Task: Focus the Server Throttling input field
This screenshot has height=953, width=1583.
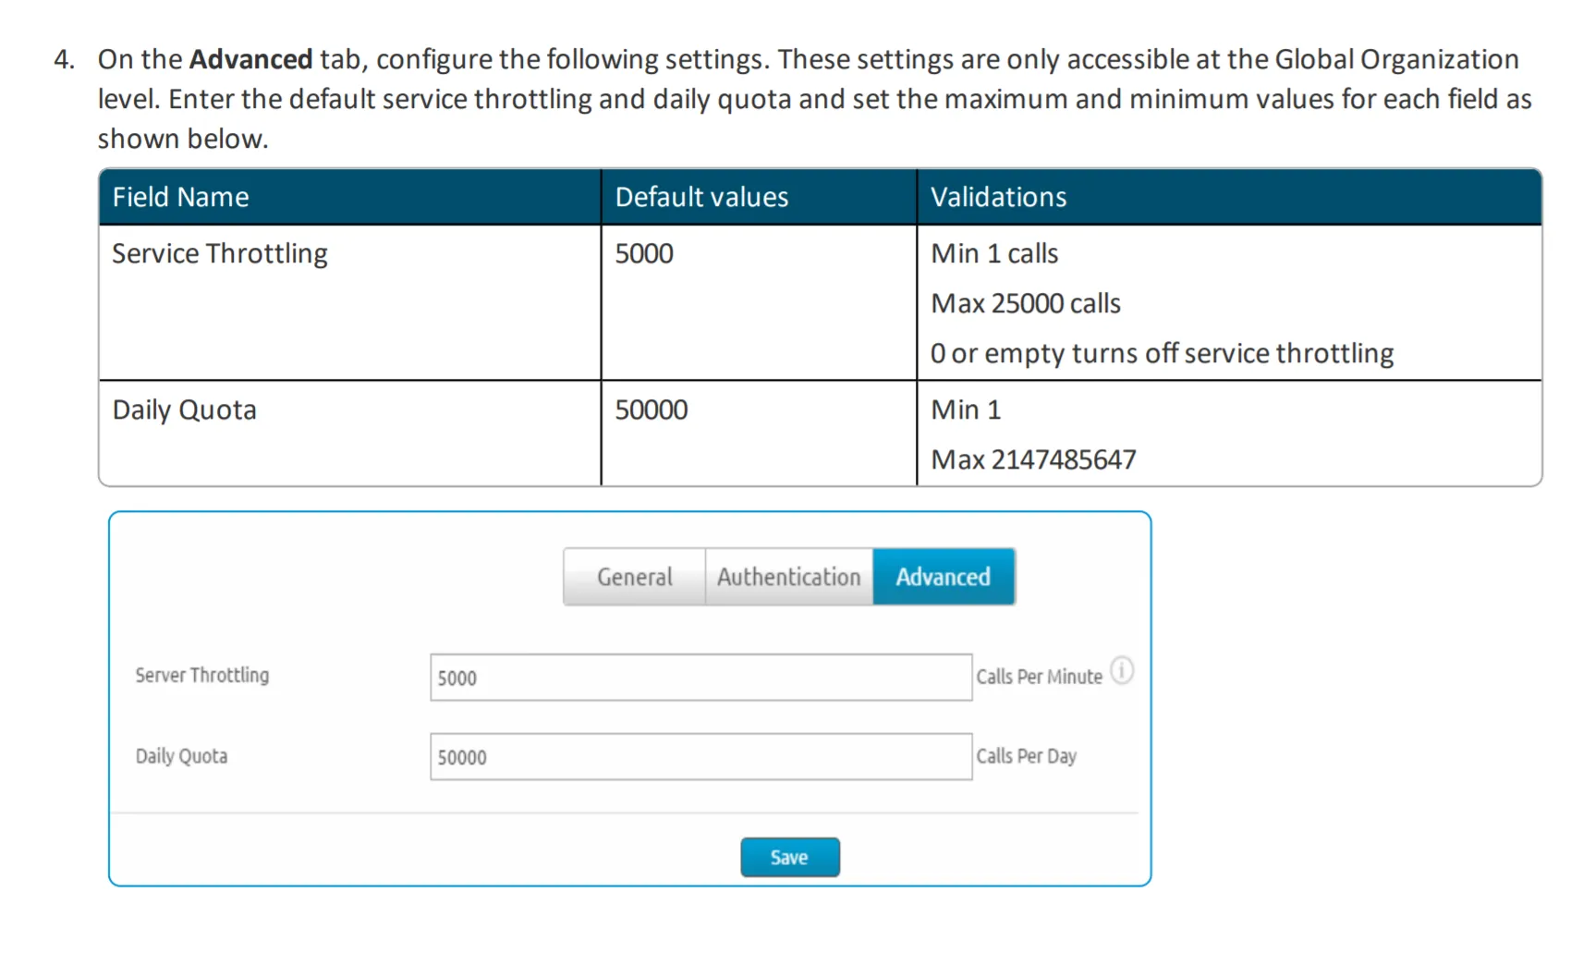Action: click(700, 678)
